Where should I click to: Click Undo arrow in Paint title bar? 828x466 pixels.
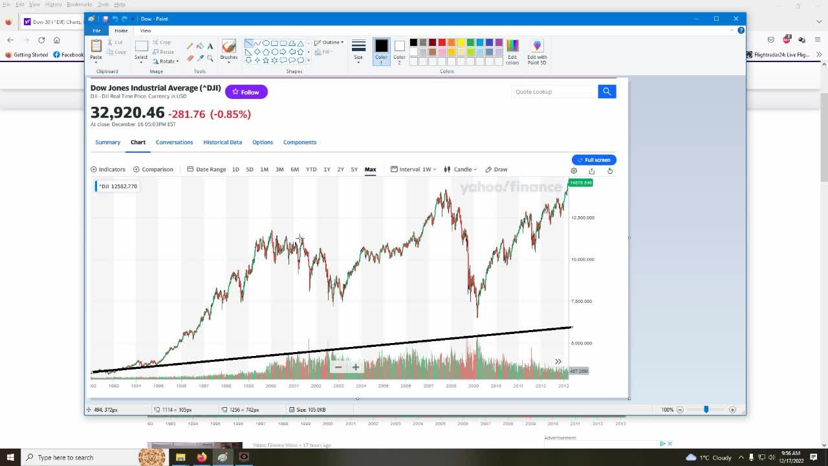(114, 19)
